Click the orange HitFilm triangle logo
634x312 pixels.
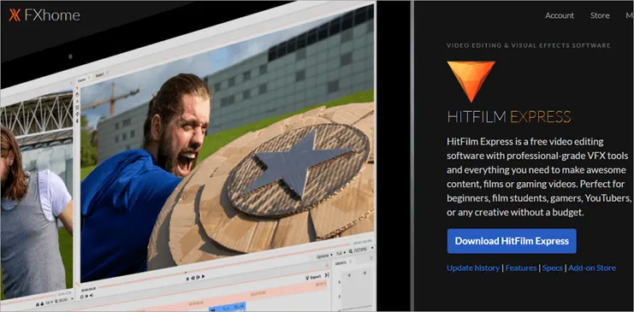(x=471, y=81)
